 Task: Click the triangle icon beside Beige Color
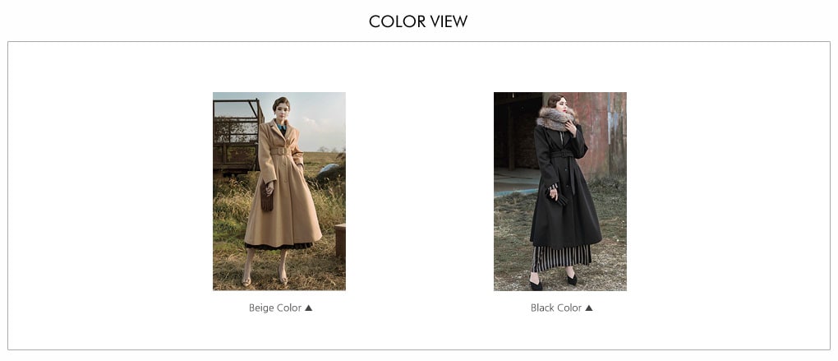pyautogui.click(x=308, y=308)
